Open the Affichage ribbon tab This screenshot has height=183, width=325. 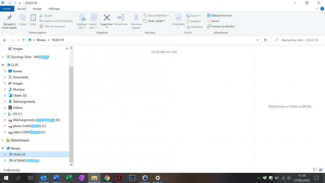[x=54, y=9]
